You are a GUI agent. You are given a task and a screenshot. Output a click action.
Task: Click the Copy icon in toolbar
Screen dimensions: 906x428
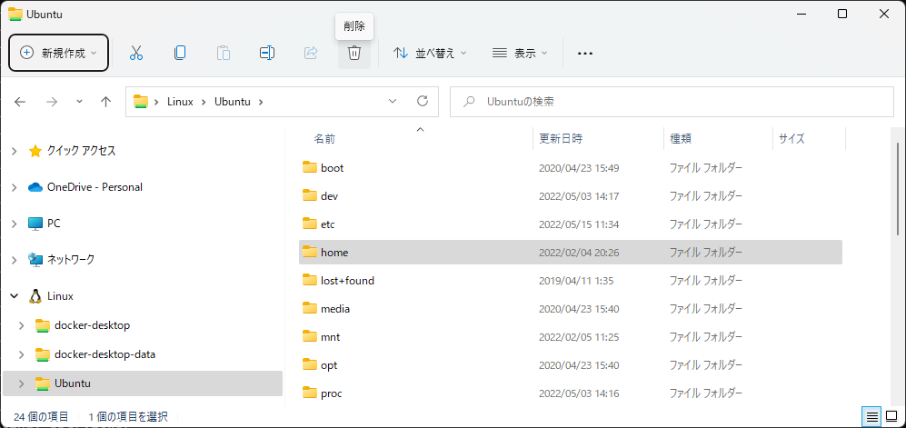click(x=180, y=53)
